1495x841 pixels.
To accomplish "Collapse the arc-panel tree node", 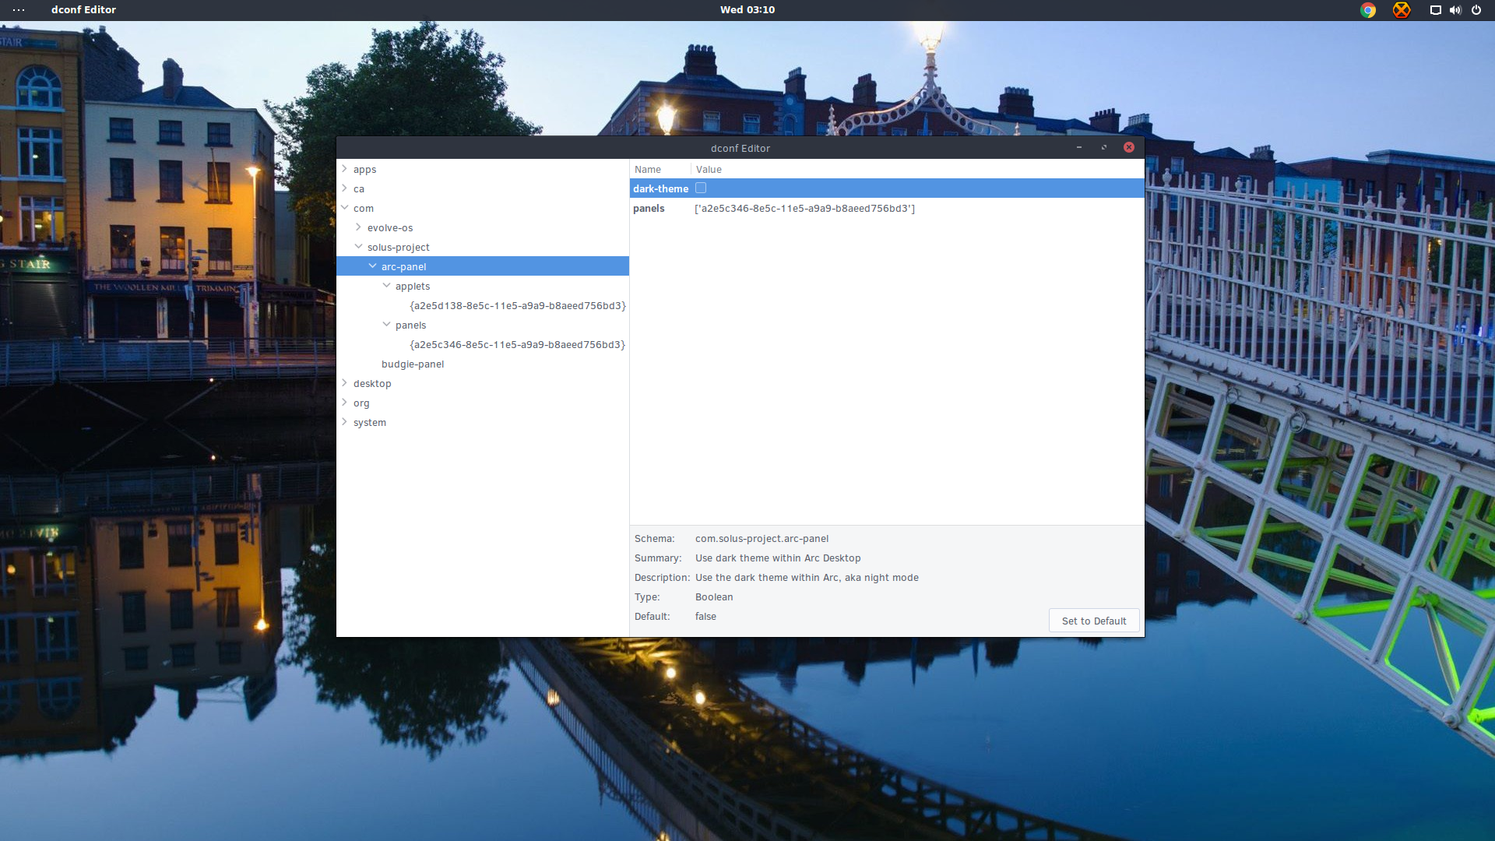I will [372, 266].
